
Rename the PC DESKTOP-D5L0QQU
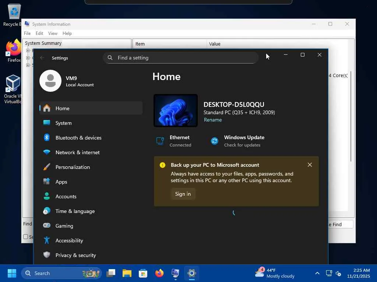tap(213, 120)
